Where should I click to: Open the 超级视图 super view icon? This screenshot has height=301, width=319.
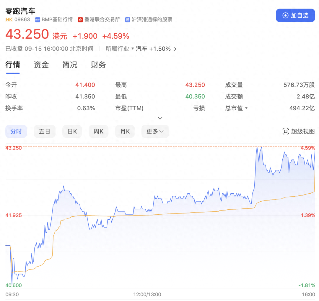click(286, 131)
